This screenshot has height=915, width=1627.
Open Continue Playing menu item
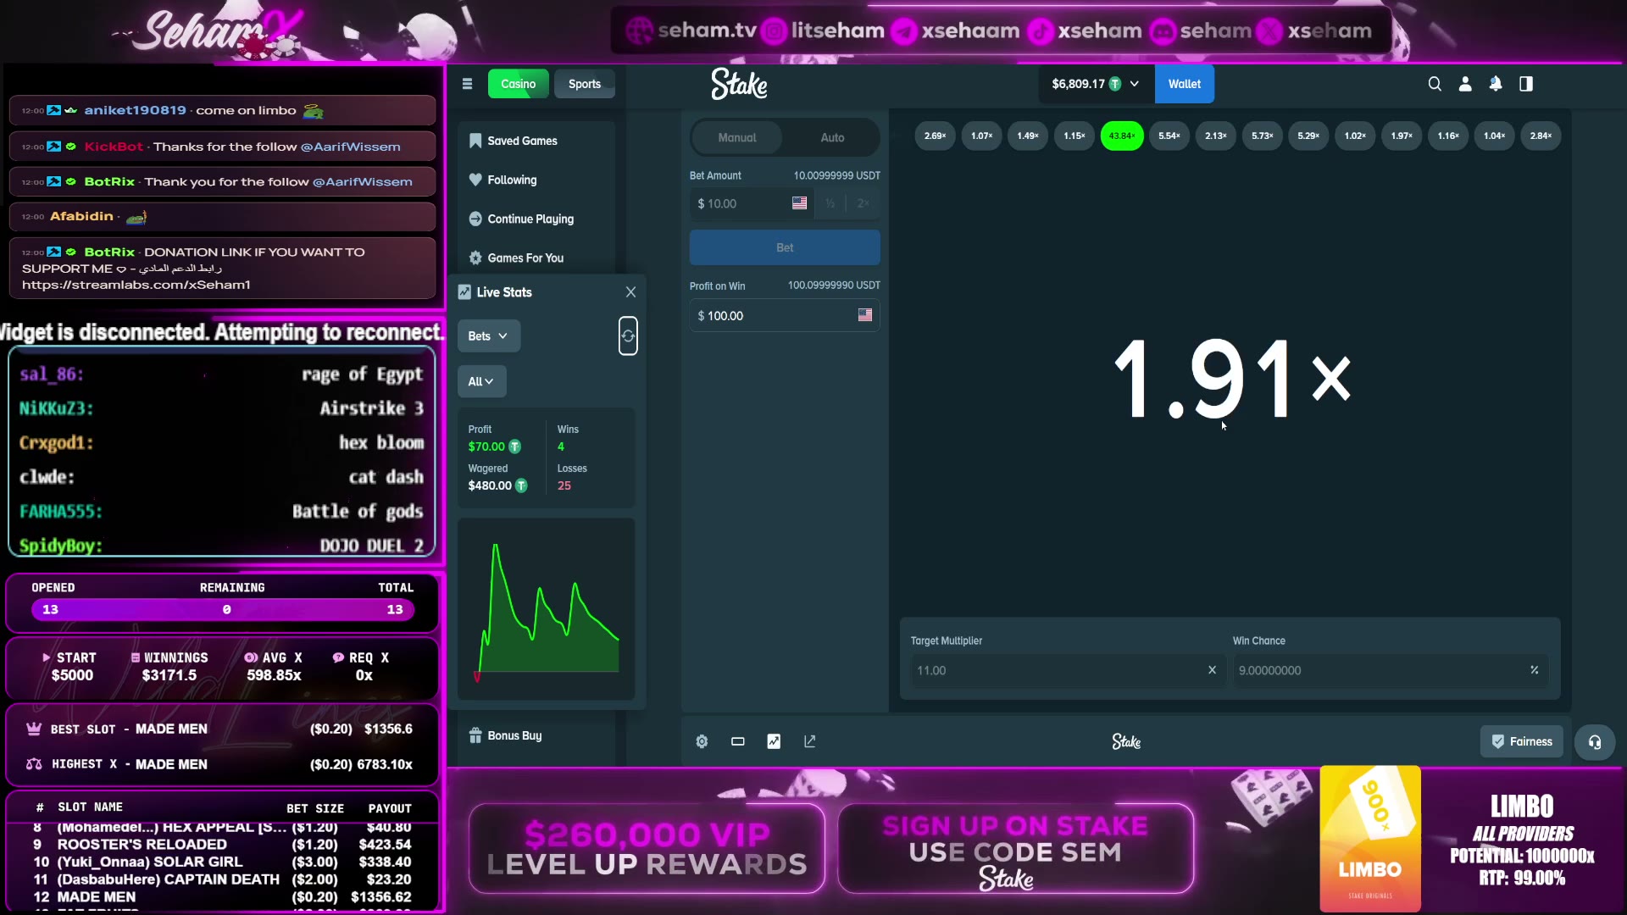pyautogui.click(x=536, y=219)
